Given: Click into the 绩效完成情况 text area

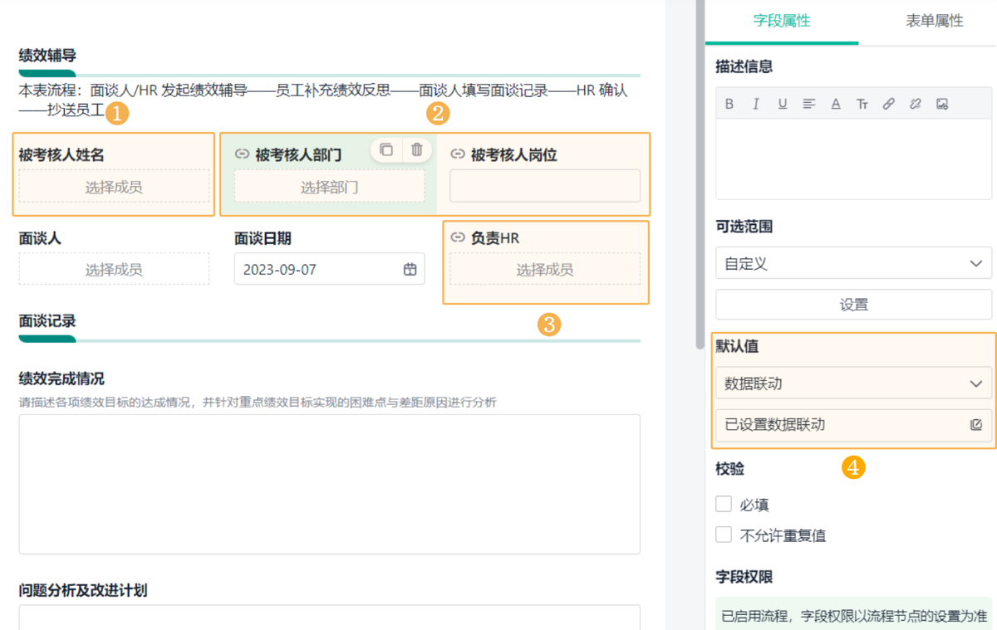Looking at the screenshot, I should coord(329,483).
